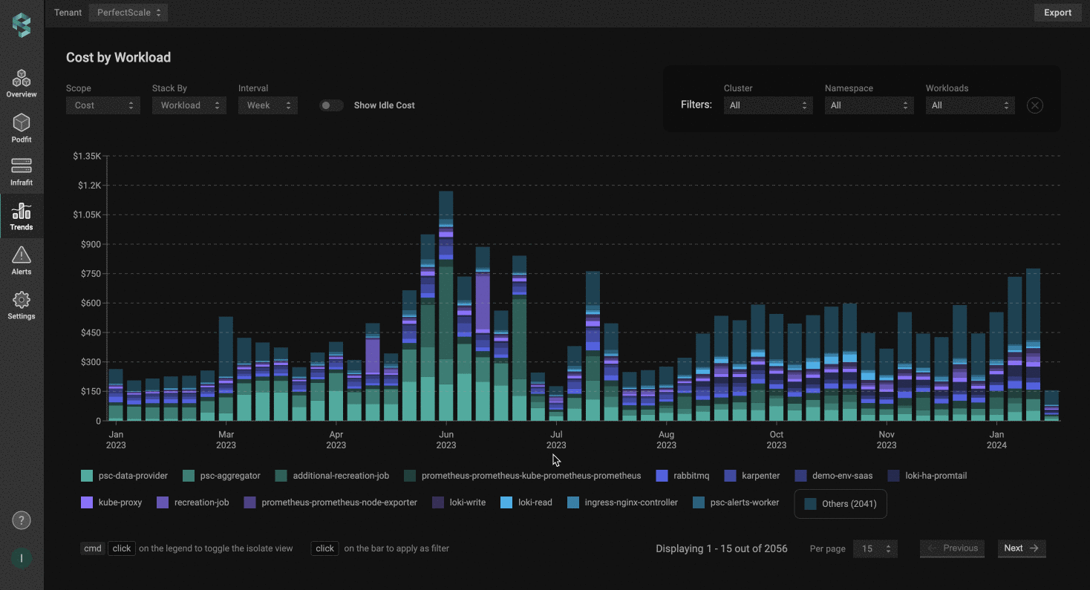Viewport: 1090px width, 590px height.
Task: Select the Trends sidebar icon
Action: (x=22, y=212)
